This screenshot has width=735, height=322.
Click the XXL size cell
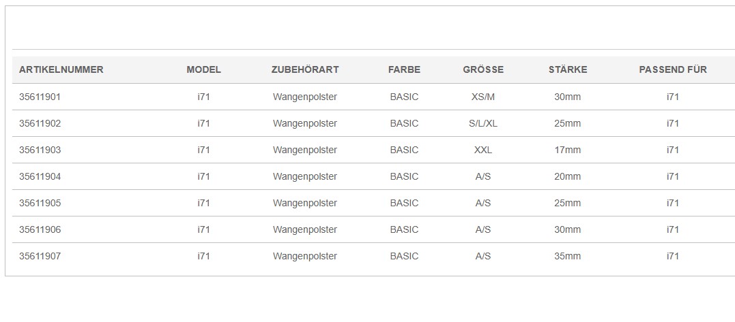(482, 150)
